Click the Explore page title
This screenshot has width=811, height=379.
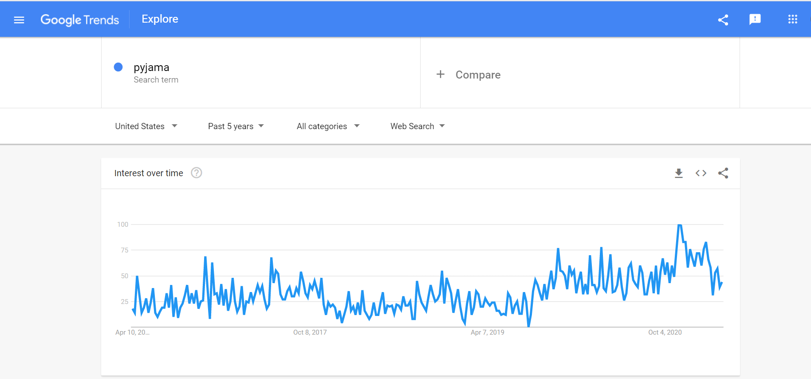(x=160, y=19)
